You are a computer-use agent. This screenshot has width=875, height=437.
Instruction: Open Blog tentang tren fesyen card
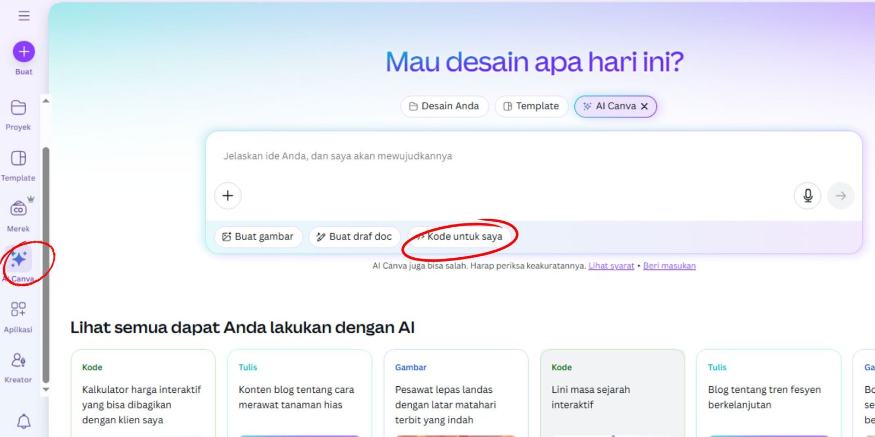click(769, 393)
